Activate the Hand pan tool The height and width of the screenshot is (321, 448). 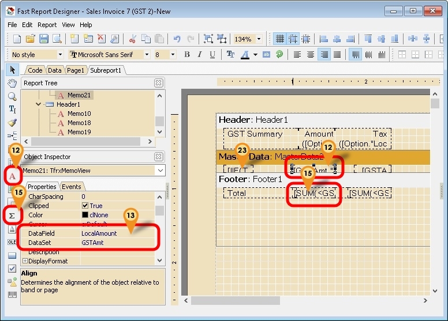[x=12, y=83]
